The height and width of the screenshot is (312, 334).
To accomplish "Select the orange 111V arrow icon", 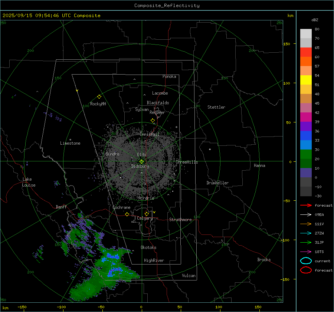I will coord(306,224).
